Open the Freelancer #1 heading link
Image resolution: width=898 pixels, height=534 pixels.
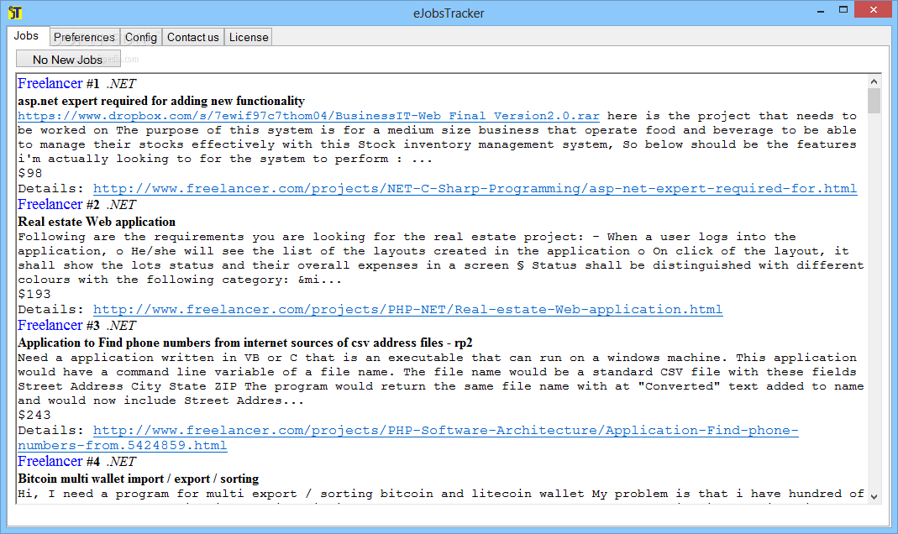tap(50, 84)
